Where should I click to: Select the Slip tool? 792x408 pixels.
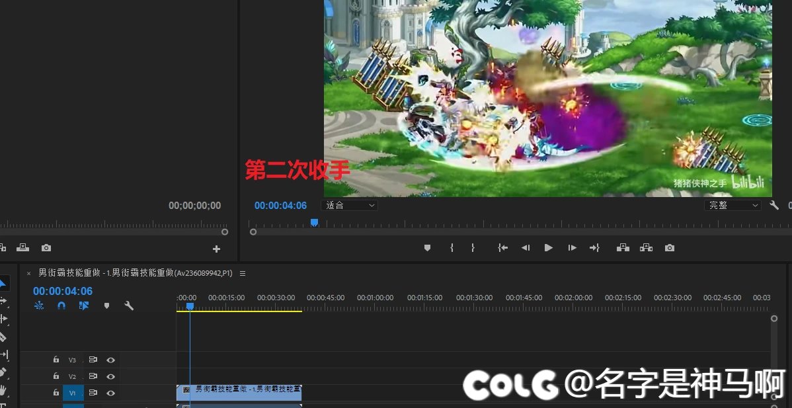(x=3, y=354)
